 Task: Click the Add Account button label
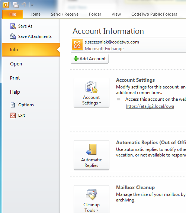click(x=93, y=59)
